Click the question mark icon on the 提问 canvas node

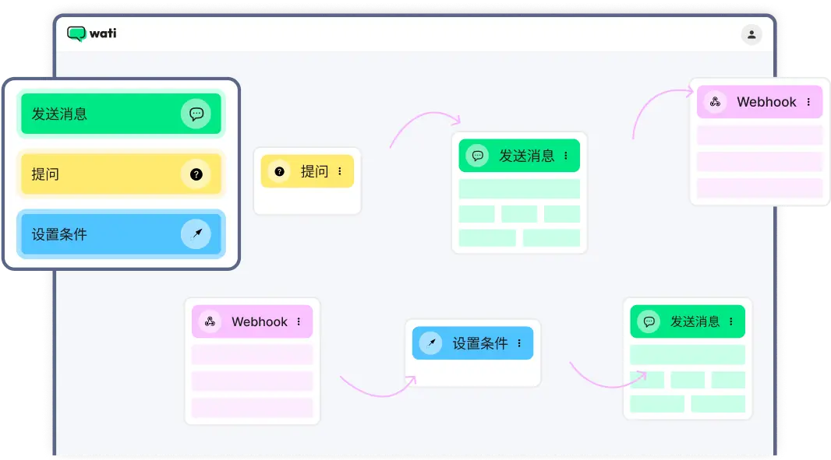[x=279, y=171]
